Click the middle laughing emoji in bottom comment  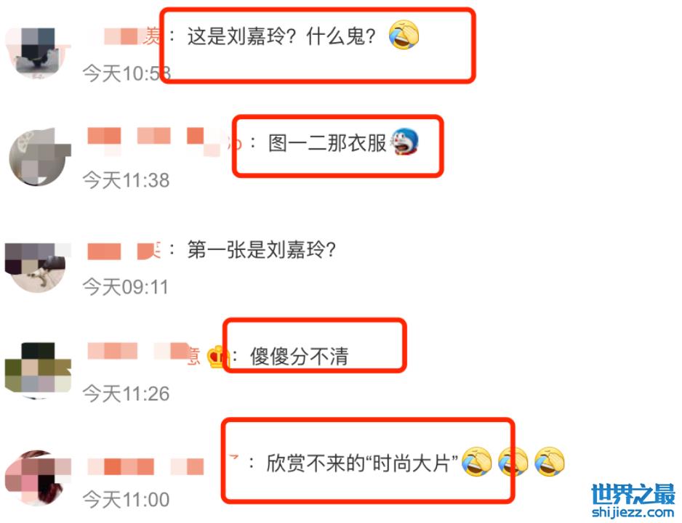tap(513, 462)
